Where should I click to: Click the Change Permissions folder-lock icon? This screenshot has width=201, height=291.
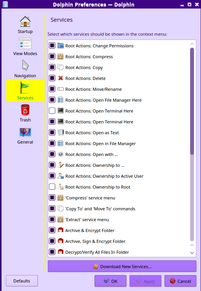tap(61, 46)
